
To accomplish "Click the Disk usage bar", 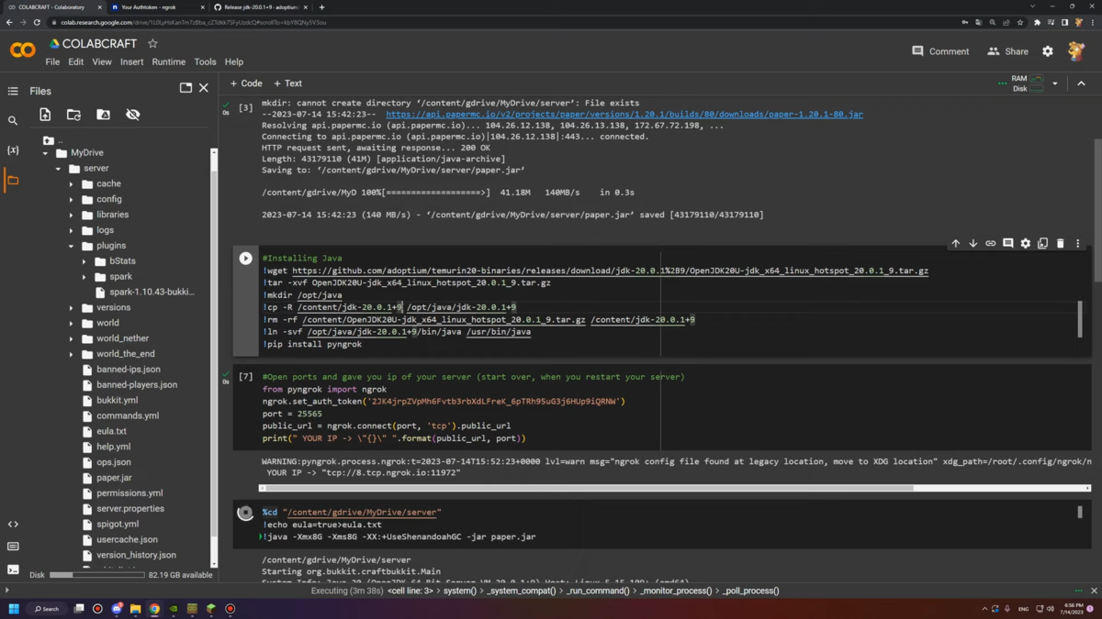I will [x=96, y=575].
